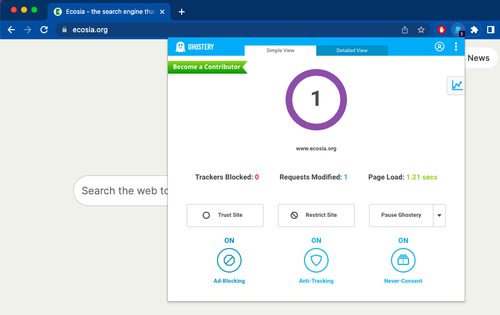Go forward to the next page
The height and width of the screenshot is (315, 500).
pos(28,30)
